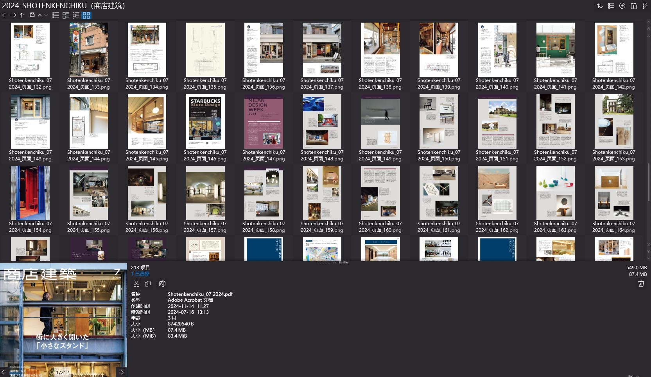Select thumbnail 页面_134.png
The height and width of the screenshot is (377, 651).
(x=147, y=50)
